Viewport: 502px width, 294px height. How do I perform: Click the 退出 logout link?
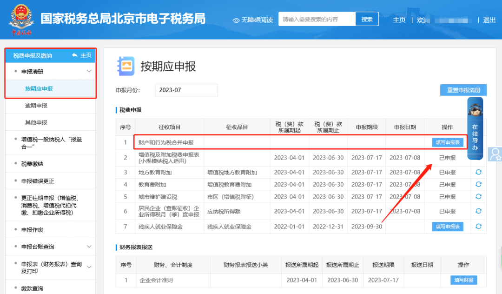click(x=489, y=20)
